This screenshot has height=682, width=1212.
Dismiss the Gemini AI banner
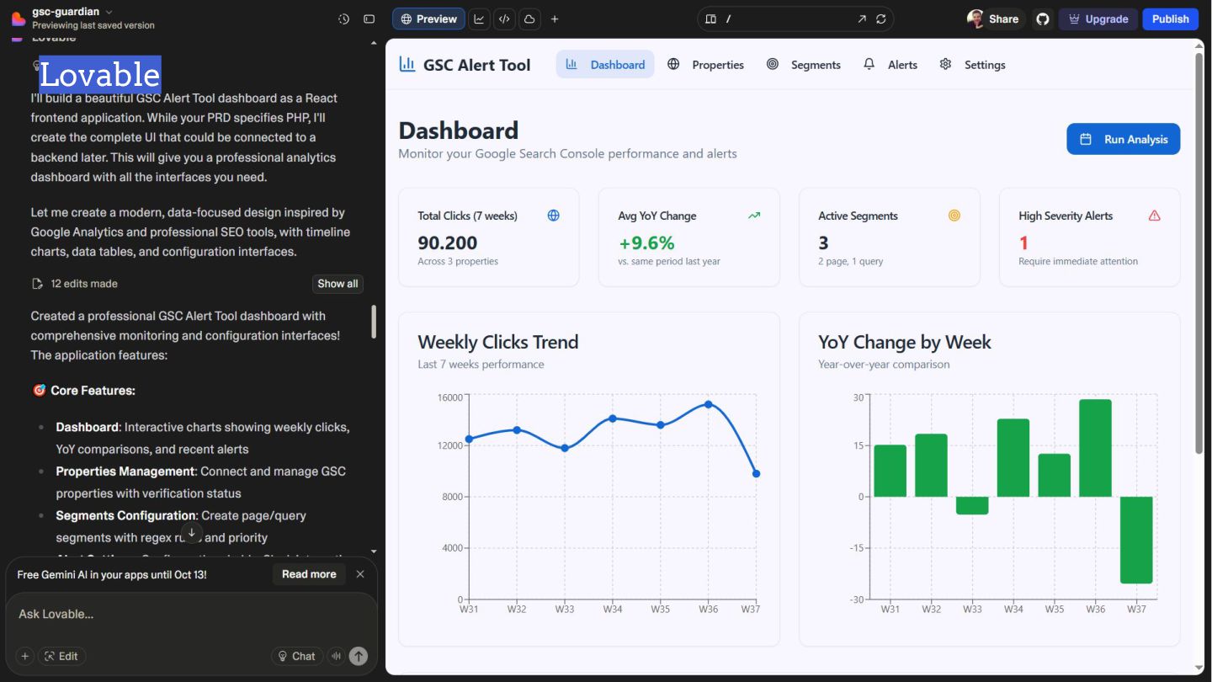pos(360,574)
